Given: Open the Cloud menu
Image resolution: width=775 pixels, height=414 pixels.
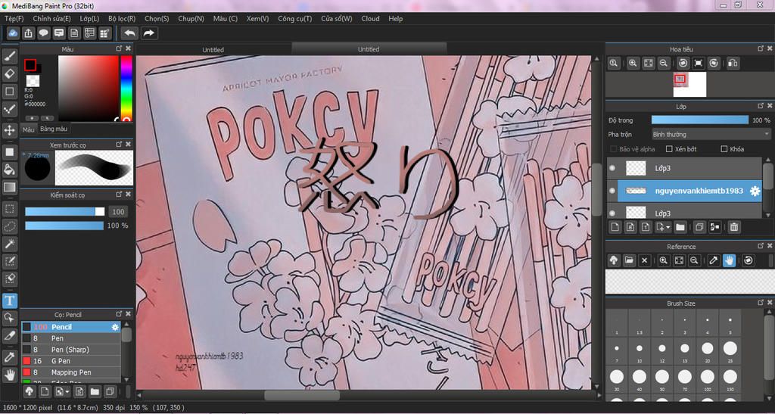Looking at the screenshot, I should 370,19.
